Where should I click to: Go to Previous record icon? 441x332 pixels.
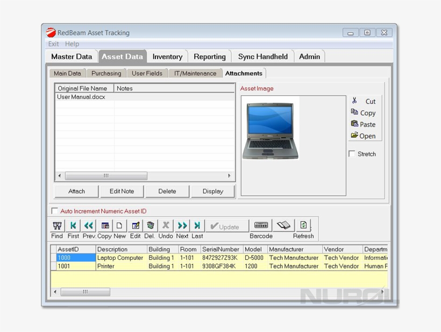coord(89,226)
